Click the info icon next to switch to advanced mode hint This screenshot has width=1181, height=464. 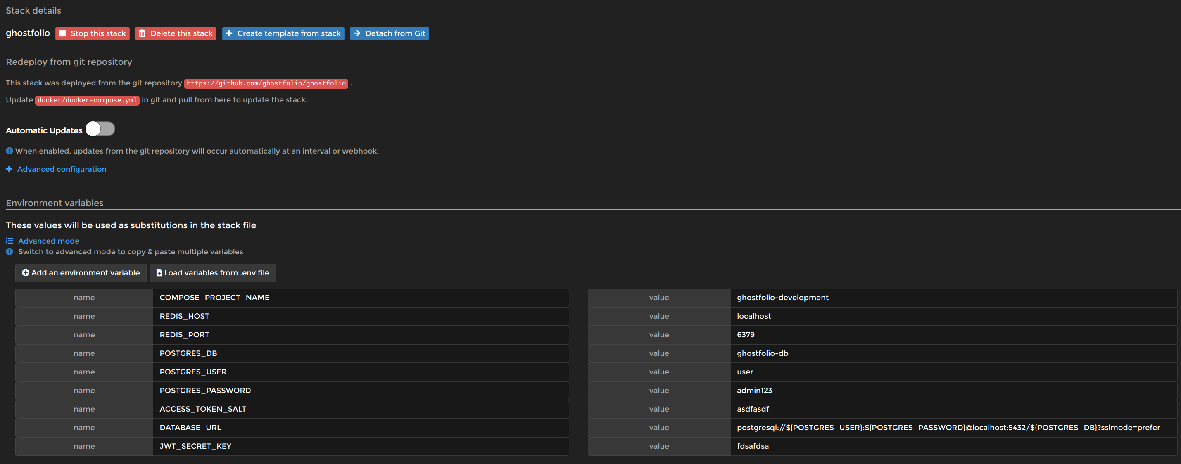point(9,251)
